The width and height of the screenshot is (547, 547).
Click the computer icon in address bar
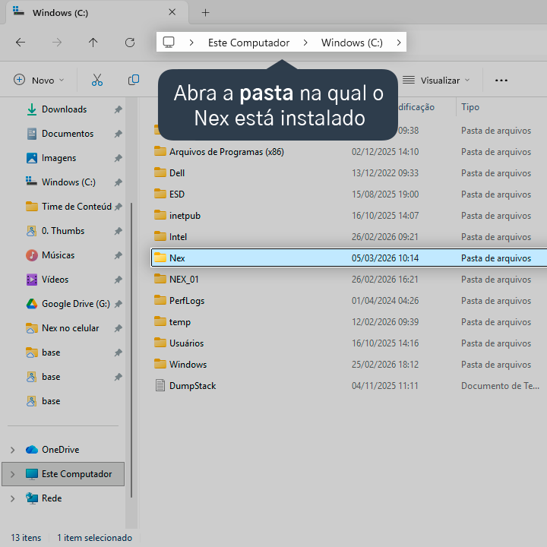[169, 43]
